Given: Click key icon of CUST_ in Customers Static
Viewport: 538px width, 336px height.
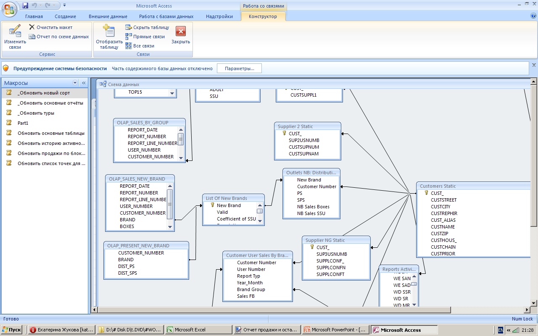Looking at the screenshot, I should pos(426,193).
